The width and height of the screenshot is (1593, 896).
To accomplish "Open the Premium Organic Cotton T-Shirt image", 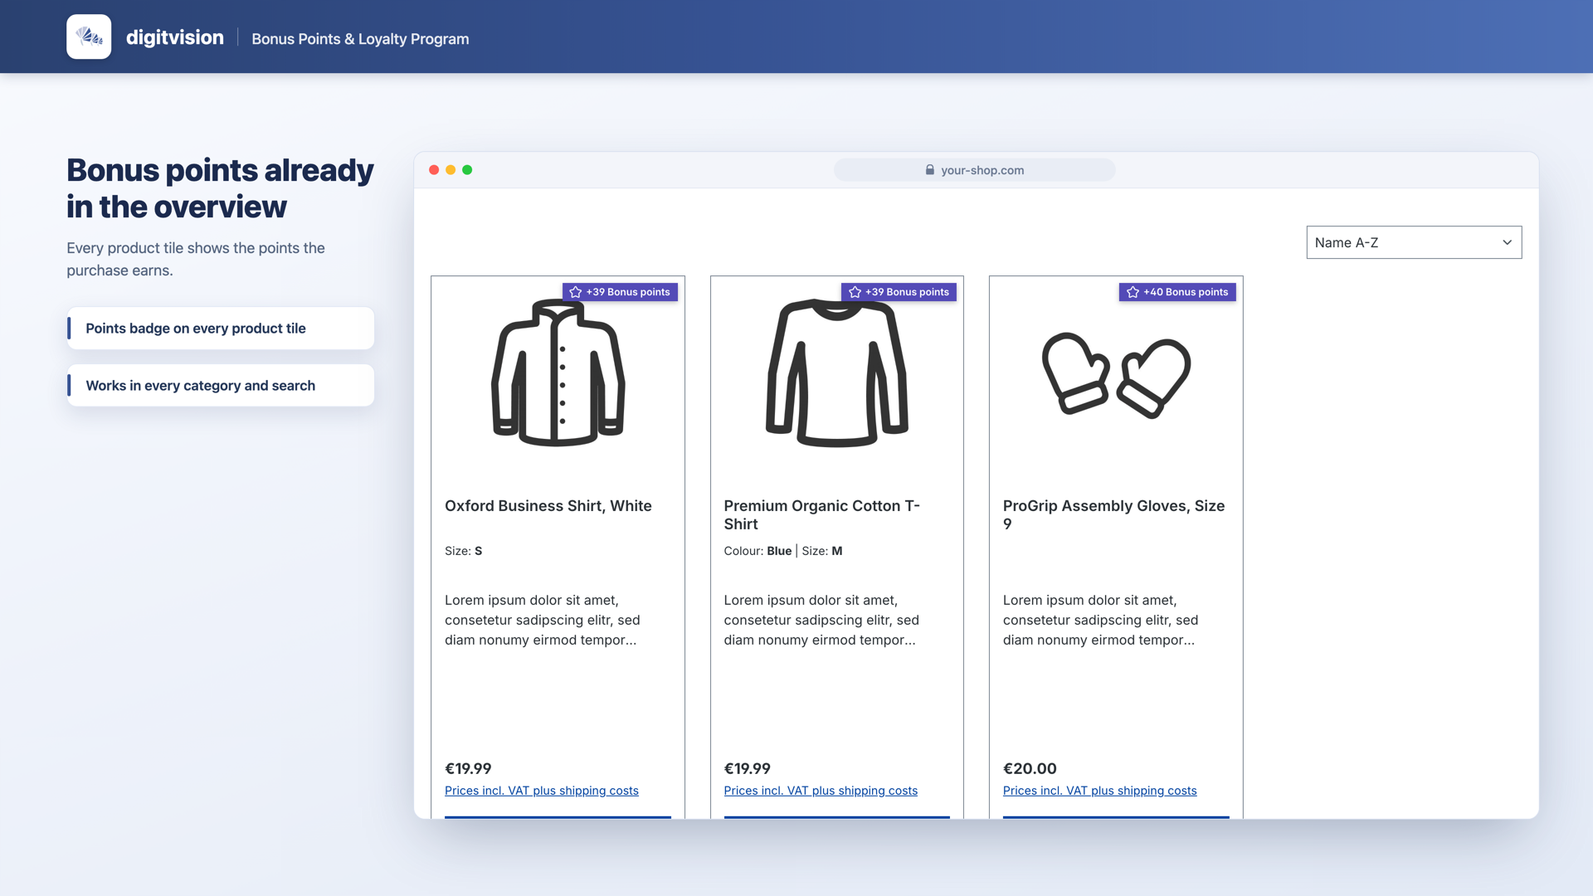I will (x=837, y=373).
